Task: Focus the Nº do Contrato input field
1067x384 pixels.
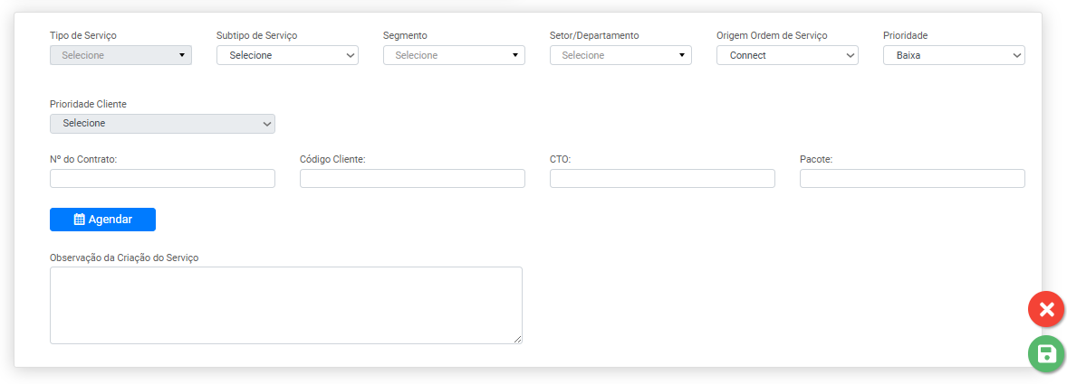Action: (162, 179)
